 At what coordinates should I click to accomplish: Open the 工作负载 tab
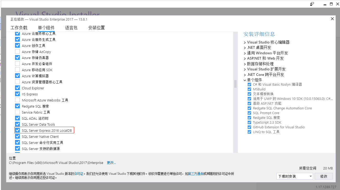(x=19, y=27)
